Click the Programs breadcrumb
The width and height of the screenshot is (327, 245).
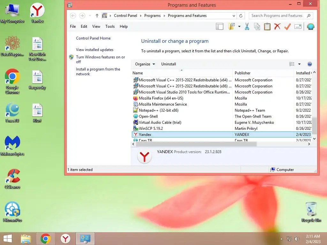tap(152, 16)
